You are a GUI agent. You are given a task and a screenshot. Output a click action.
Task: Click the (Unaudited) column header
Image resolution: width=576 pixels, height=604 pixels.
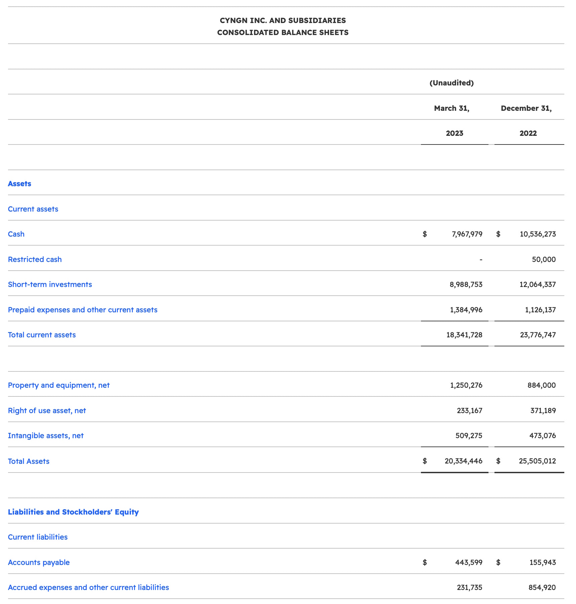(452, 83)
